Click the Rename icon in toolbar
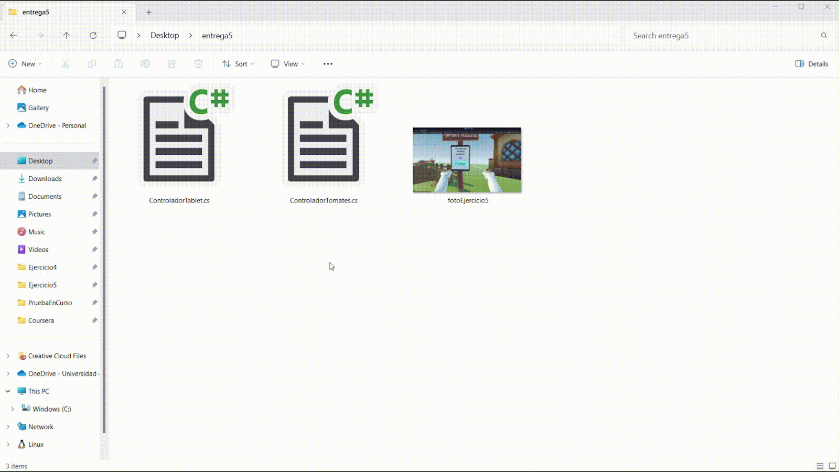 click(145, 63)
